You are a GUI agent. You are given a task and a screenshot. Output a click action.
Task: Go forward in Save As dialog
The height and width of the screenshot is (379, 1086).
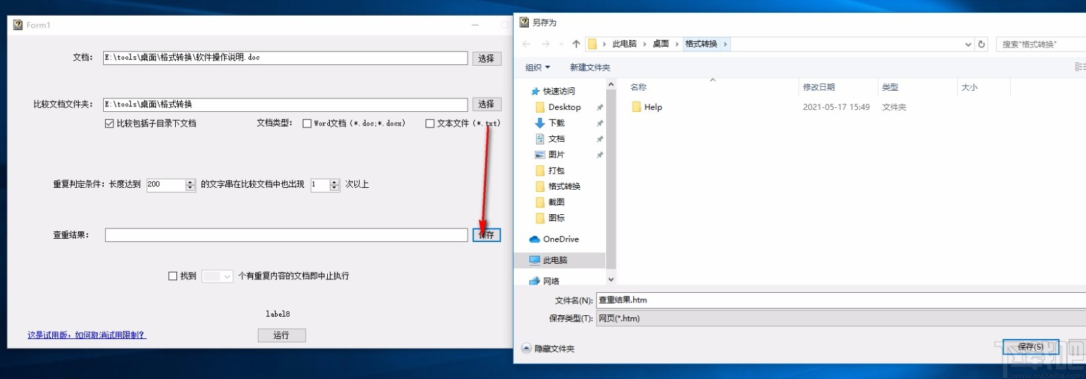pyautogui.click(x=546, y=44)
